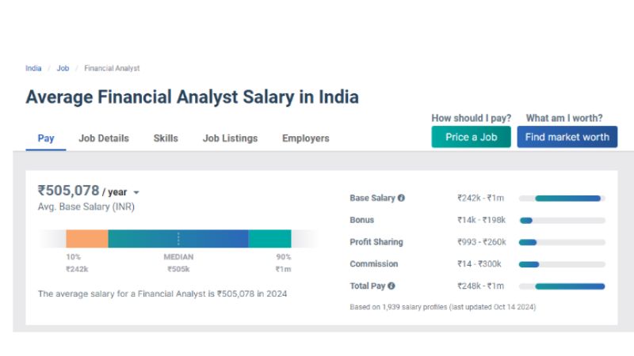Click the Base Salary range bar
The height and width of the screenshot is (356, 634).
(567, 198)
